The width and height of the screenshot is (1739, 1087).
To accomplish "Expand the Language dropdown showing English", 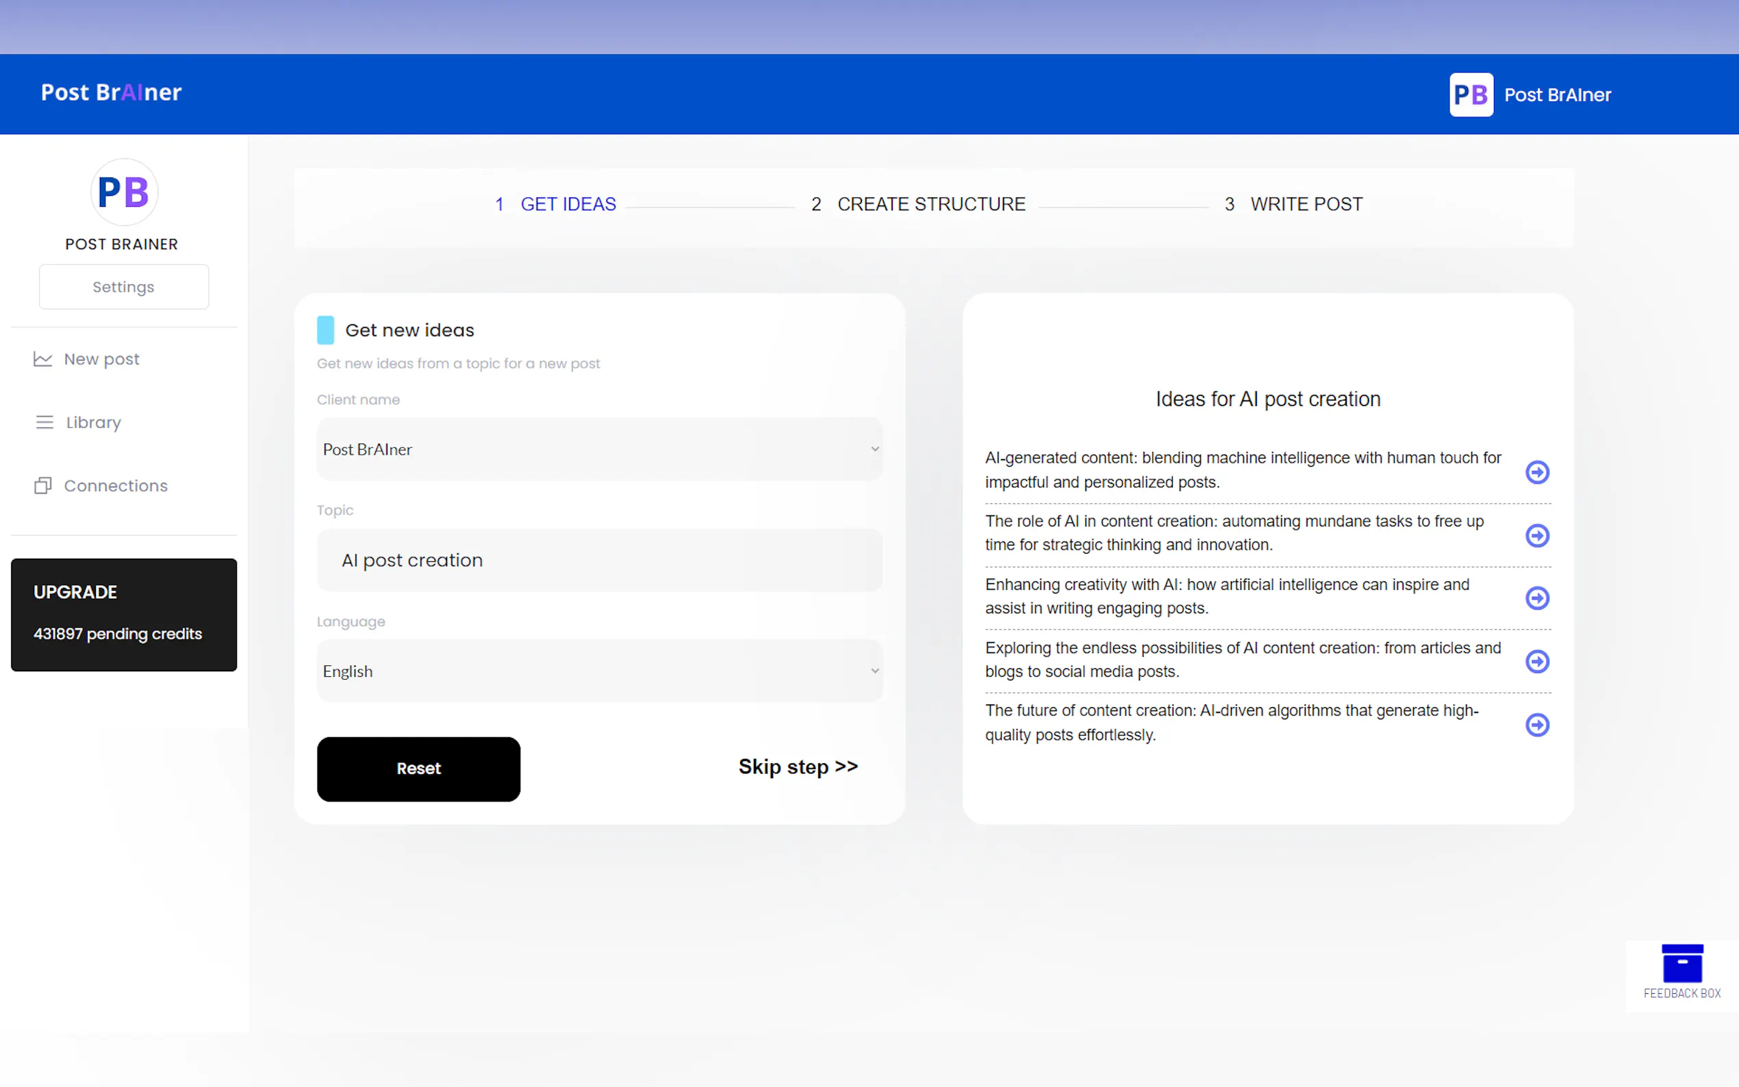I will click(599, 671).
